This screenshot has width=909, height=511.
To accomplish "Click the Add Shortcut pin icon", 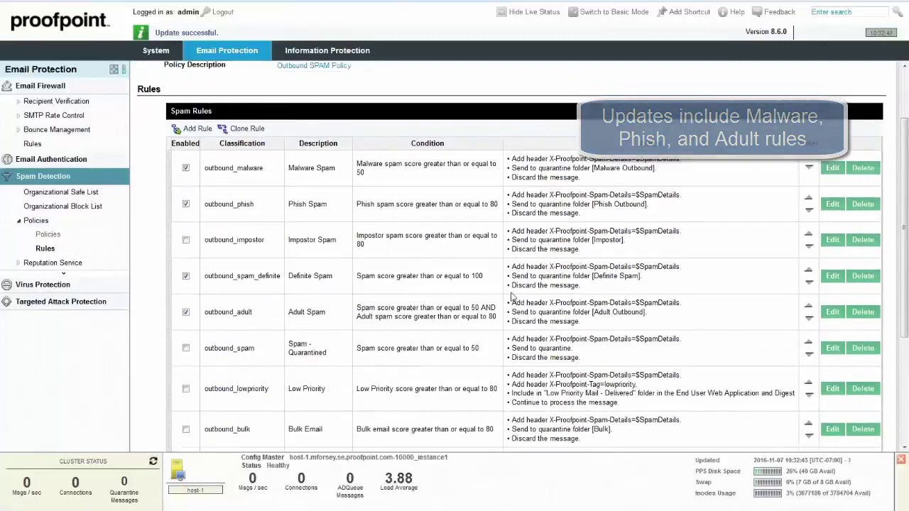I will [x=662, y=12].
